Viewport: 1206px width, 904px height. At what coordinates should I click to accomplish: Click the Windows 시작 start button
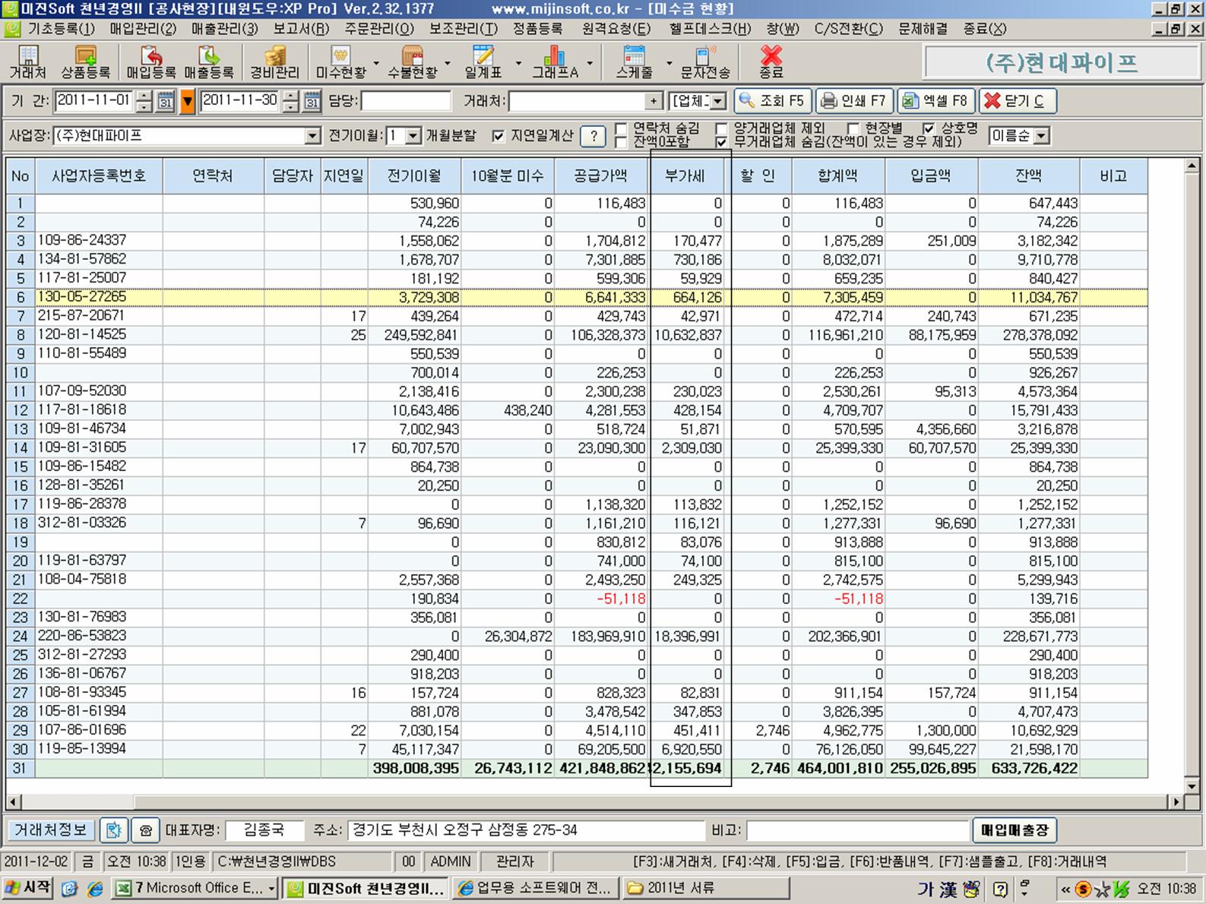coord(28,888)
